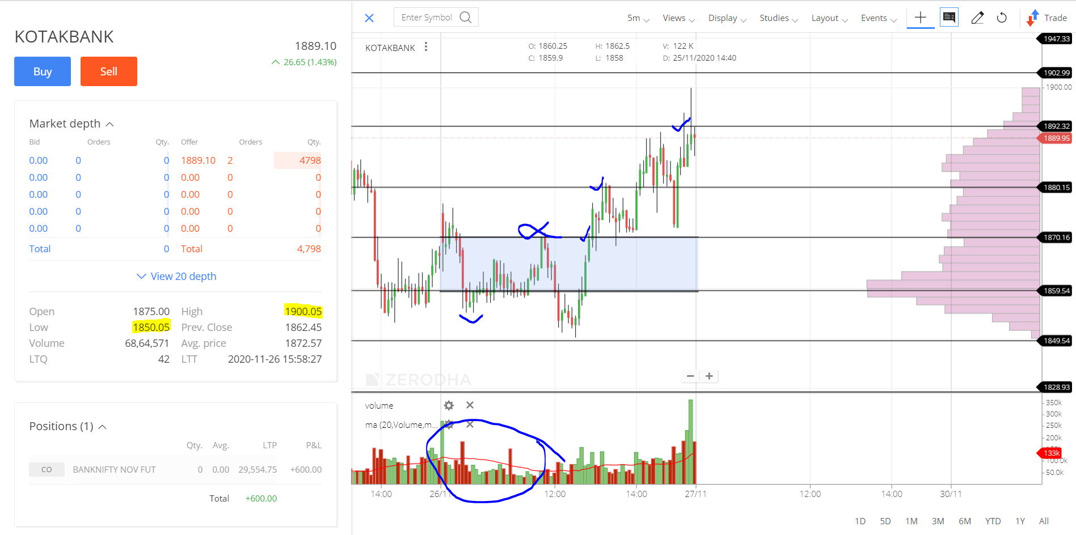The width and height of the screenshot is (1076, 535).
Task: Open the Studies dropdown
Action: pyautogui.click(x=779, y=18)
